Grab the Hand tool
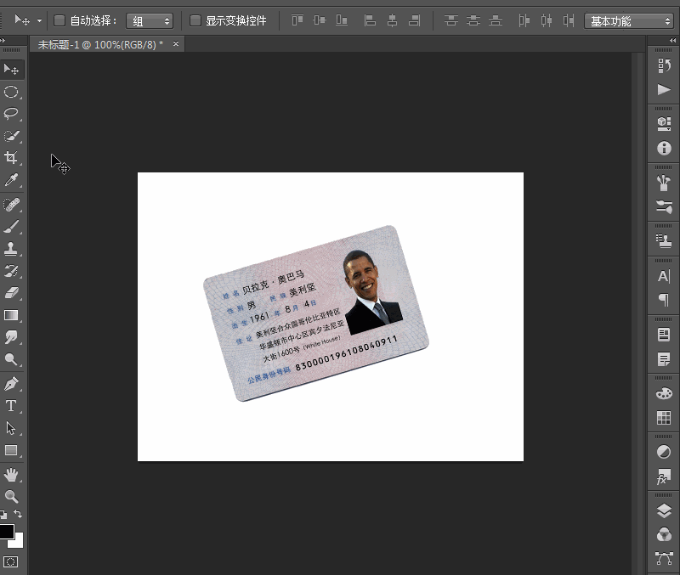Viewport: 680px width, 575px height. [x=12, y=476]
